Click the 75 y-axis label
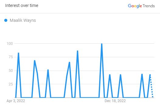160x110 pixels. 11,57
